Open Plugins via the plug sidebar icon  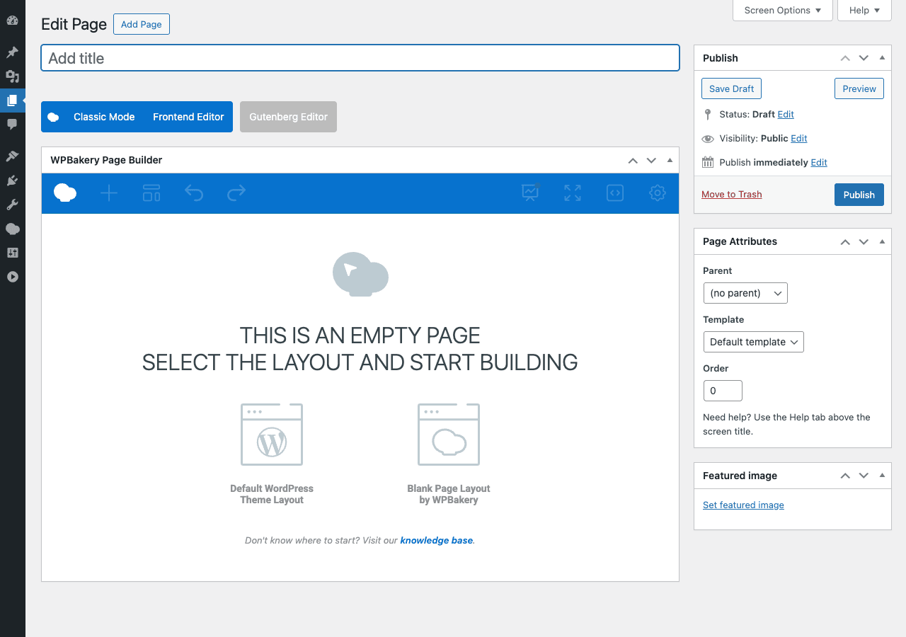click(x=12, y=180)
